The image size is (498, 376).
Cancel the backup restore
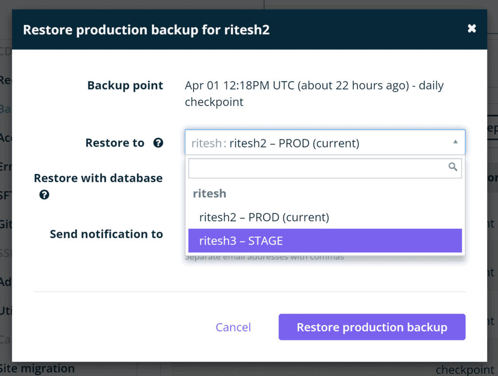pos(233,327)
